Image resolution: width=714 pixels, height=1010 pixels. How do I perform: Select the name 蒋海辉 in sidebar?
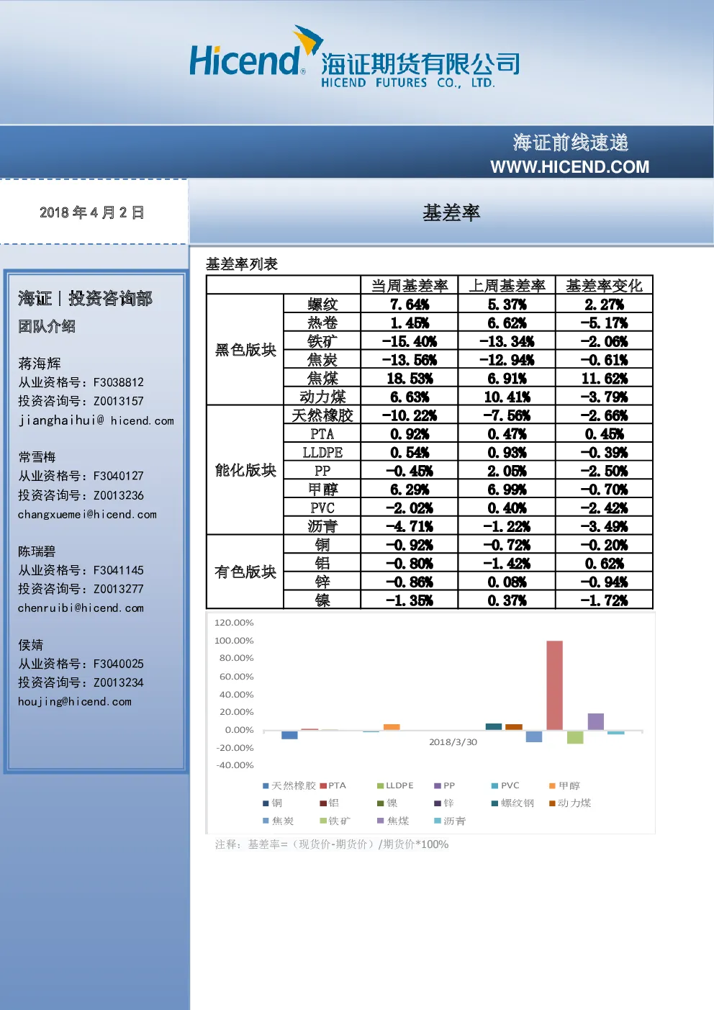pyautogui.click(x=40, y=364)
